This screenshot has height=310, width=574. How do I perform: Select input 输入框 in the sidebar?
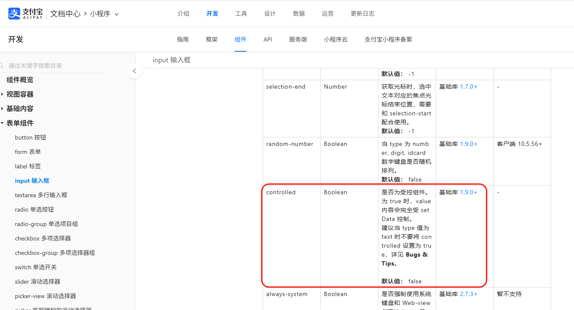[x=32, y=181]
